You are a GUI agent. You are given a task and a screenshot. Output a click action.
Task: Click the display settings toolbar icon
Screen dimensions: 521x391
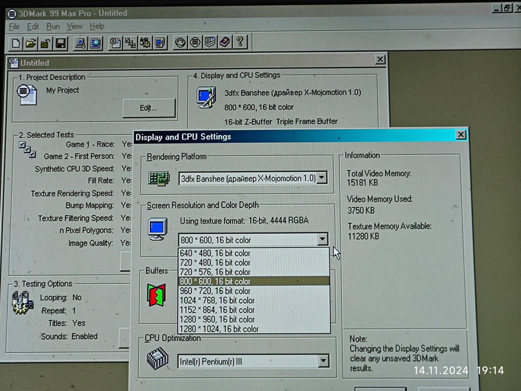(160, 43)
